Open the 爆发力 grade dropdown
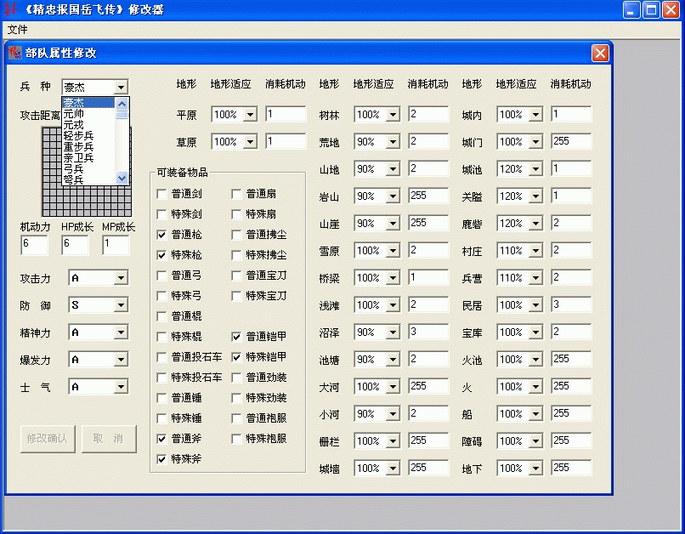The image size is (685, 534). (121, 360)
